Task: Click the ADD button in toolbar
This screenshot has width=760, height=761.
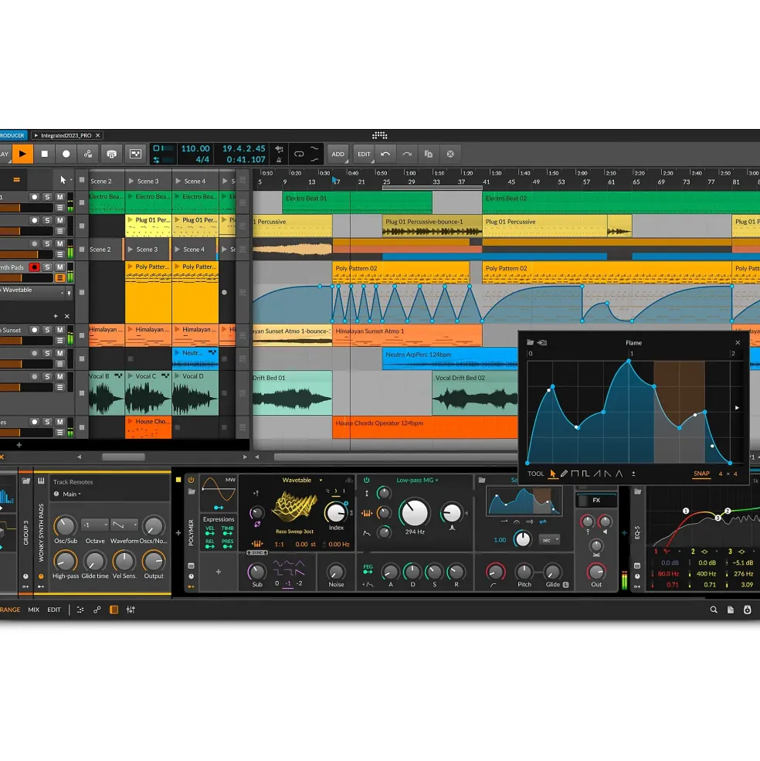Action: [338, 155]
